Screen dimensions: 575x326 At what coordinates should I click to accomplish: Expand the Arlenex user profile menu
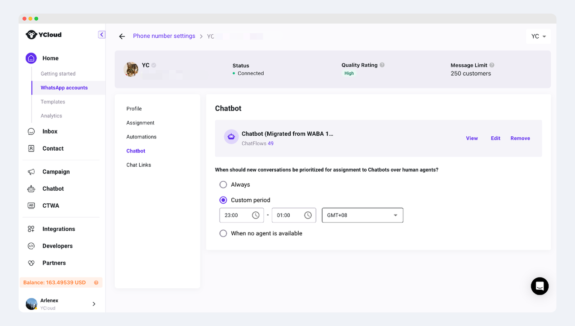[x=94, y=304]
